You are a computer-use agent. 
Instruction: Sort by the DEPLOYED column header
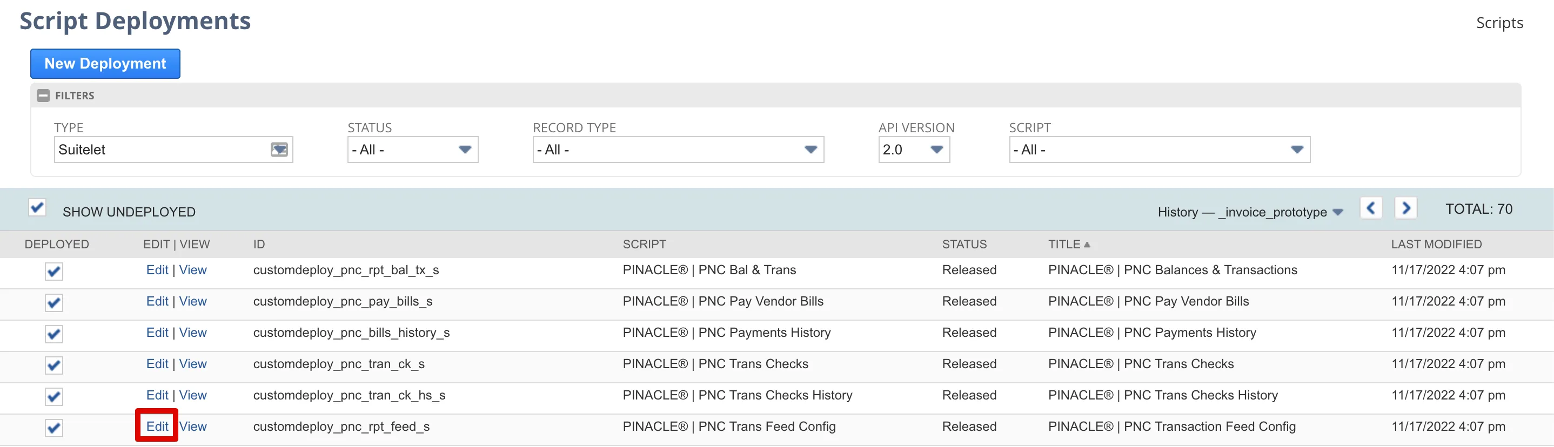click(57, 244)
